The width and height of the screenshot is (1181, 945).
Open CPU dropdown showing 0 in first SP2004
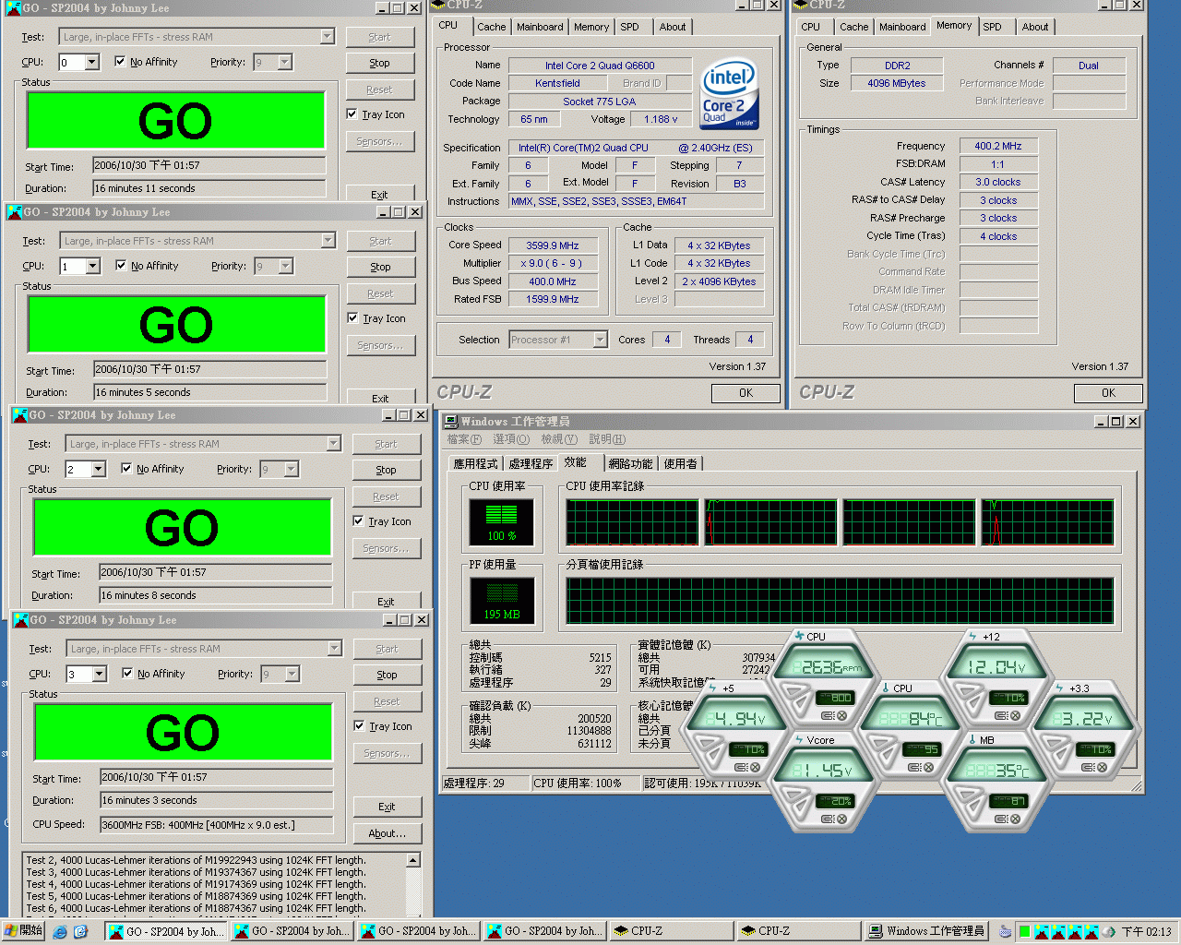click(x=91, y=63)
